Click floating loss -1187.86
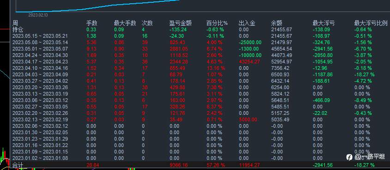The width and height of the screenshot is (390, 170). click(x=323, y=75)
